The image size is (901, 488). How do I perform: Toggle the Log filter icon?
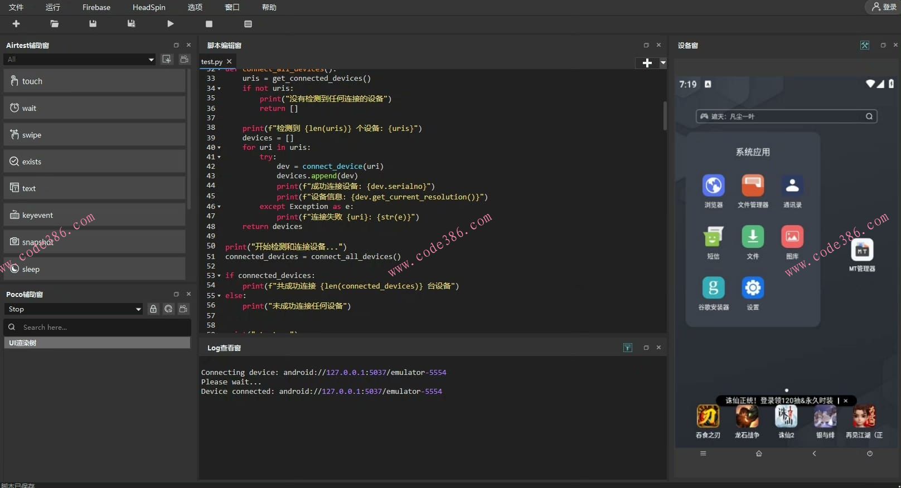(x=627, y=348)
